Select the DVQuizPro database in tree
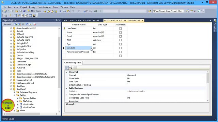Image resolution: width=218 pixels, height=122 pixels. pos(21,49)
